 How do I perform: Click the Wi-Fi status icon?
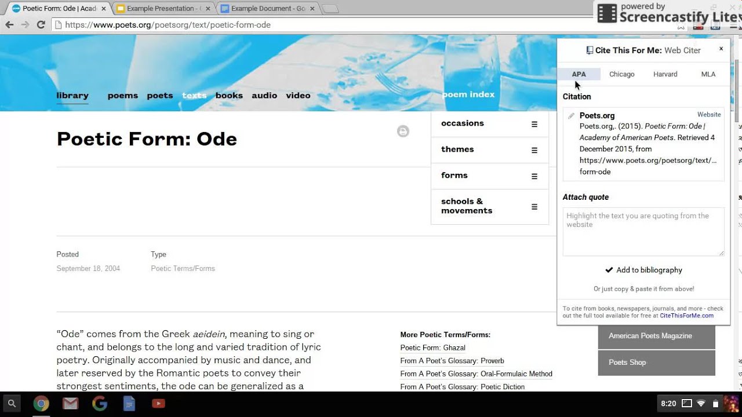click(x=701, y=404)
